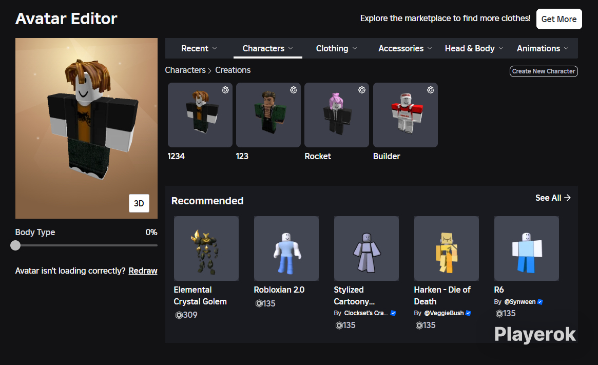This screenshot has width=598, height=365.
Task: Click the R6 item title
Action: [499, 290]
